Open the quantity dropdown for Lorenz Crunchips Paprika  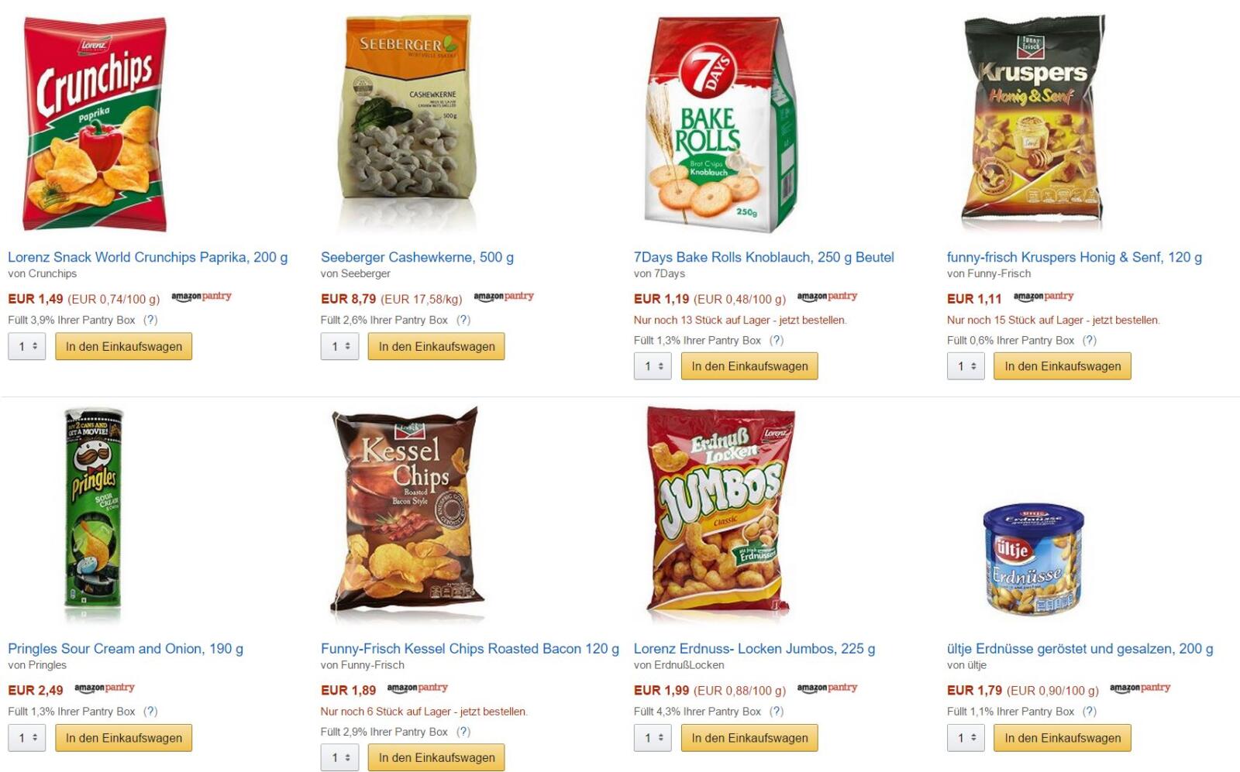coord(27,346)
